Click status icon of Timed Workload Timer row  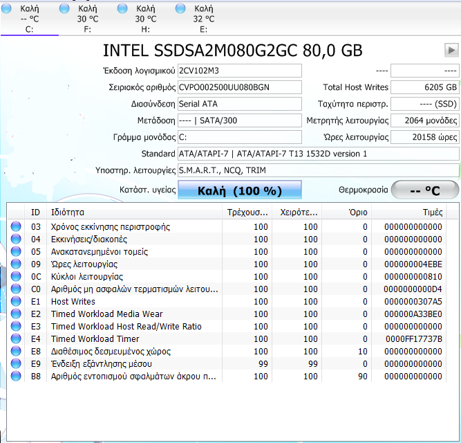pyautogui.click(x=16, y=338)
